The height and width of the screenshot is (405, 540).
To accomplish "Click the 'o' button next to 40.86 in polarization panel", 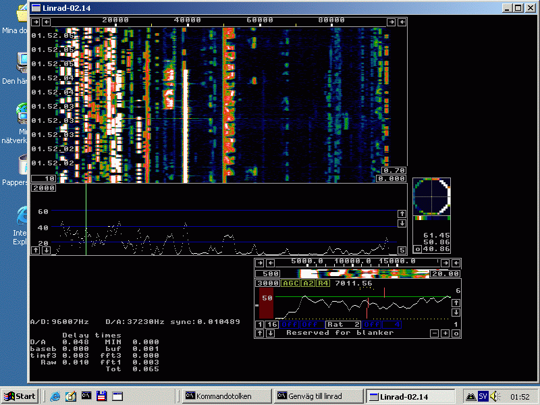I will coord(417,249).
